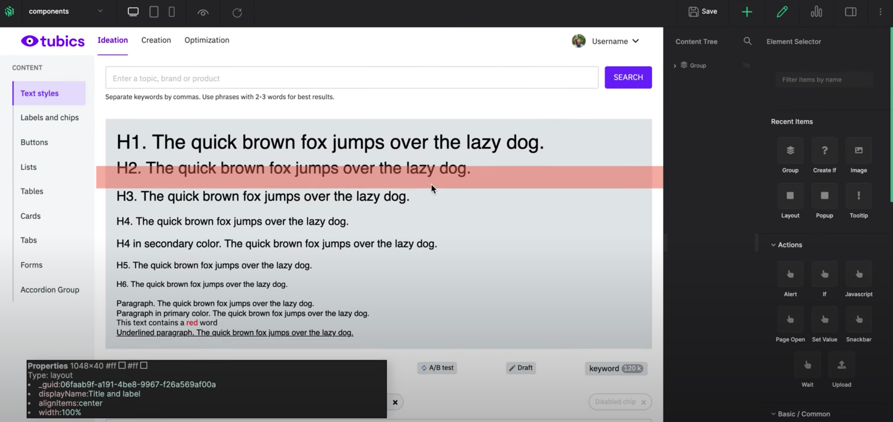Click the H3 quick brown fox heading
The width and height of the screenshot is (893, 422).
tap(263, 196)
